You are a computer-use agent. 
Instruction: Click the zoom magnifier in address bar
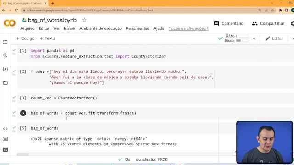(x=260, y=10)
